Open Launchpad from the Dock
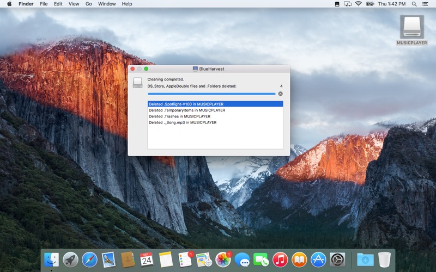The width and height of the screenshot is (436, 272). click(70, 259)
